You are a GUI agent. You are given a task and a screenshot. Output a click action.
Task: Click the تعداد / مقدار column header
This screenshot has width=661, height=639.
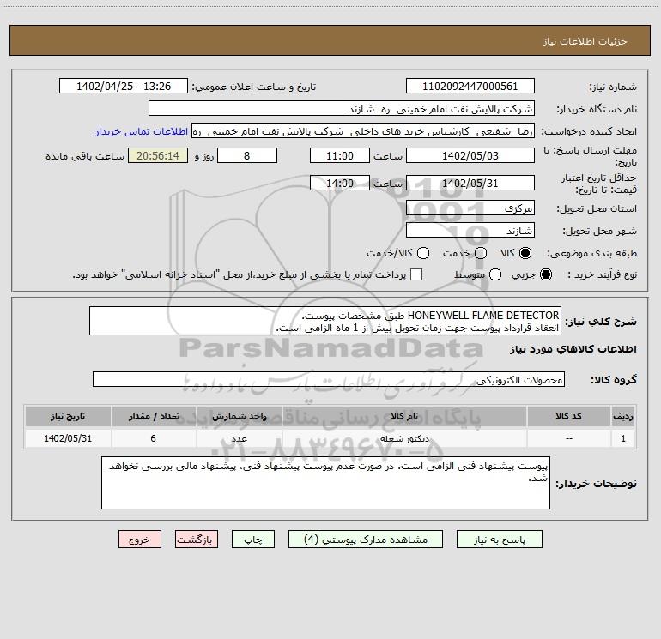coord(154,416)
